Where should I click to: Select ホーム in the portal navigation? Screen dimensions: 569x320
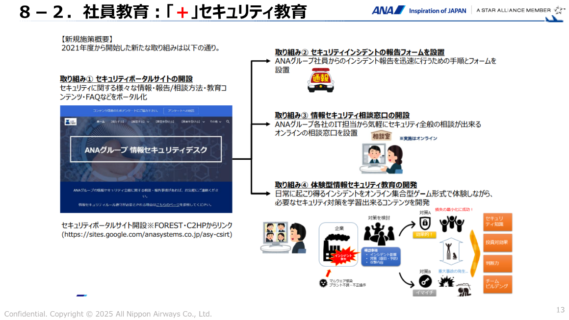[100, 122]
